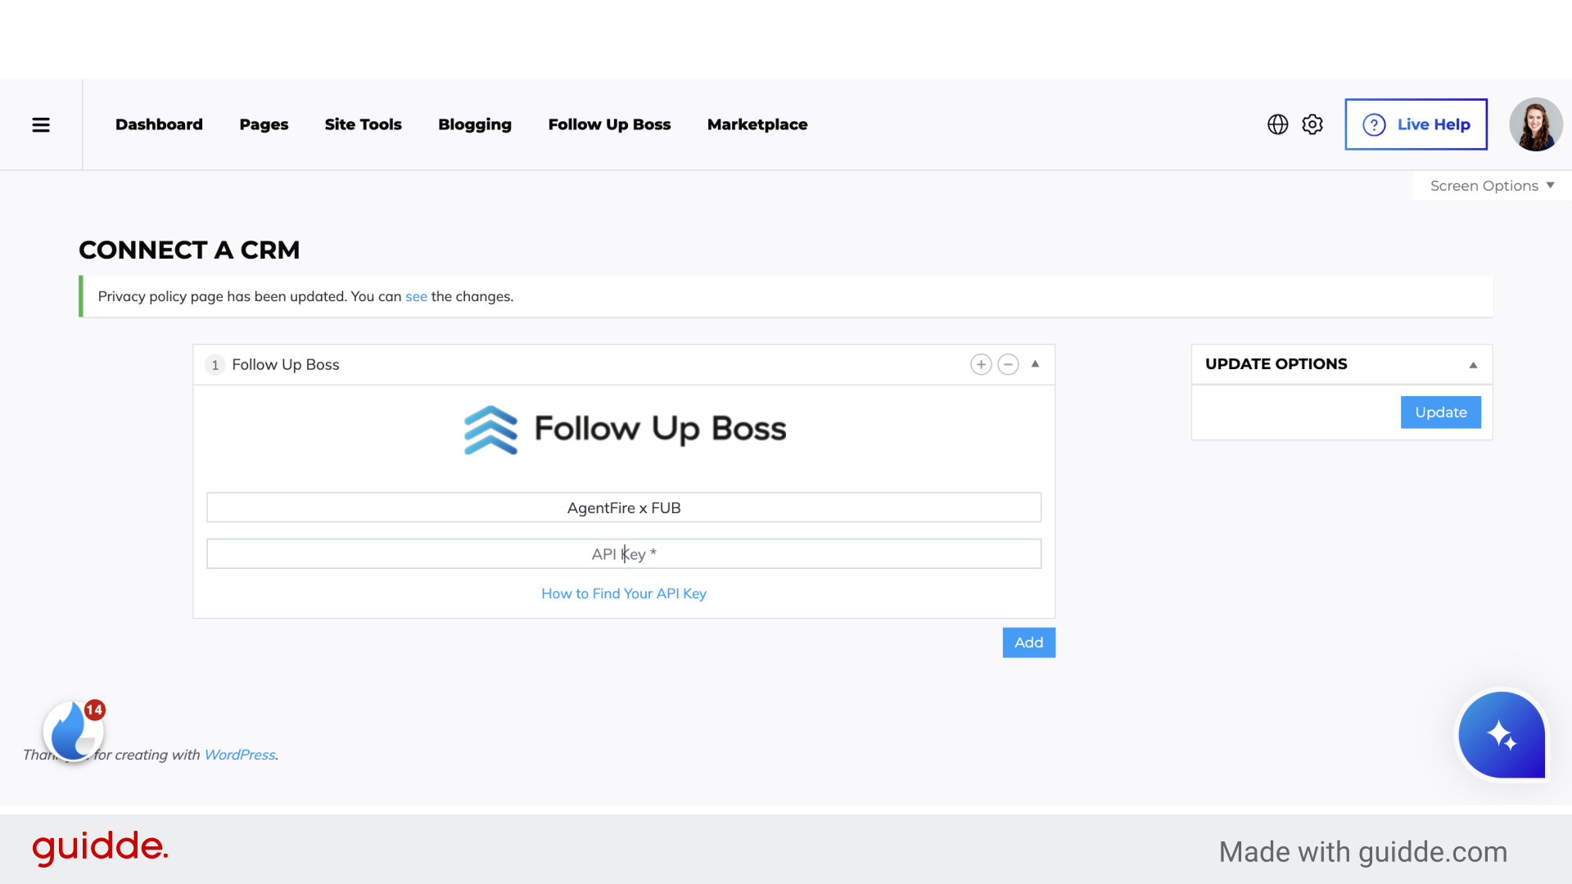Click the WordPress link in the footer

tap(239, 755)
